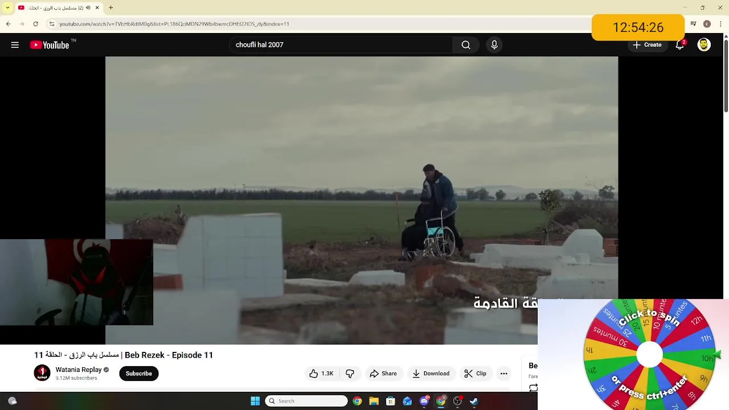729x410 pixels.
Task: Open the Watania Replay channel name link
Action: click(79, 370)
